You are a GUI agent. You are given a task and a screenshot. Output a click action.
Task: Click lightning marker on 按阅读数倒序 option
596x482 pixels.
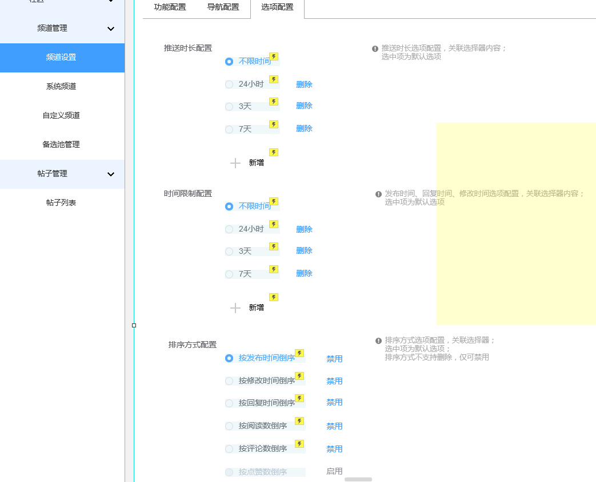coord(299,421)
